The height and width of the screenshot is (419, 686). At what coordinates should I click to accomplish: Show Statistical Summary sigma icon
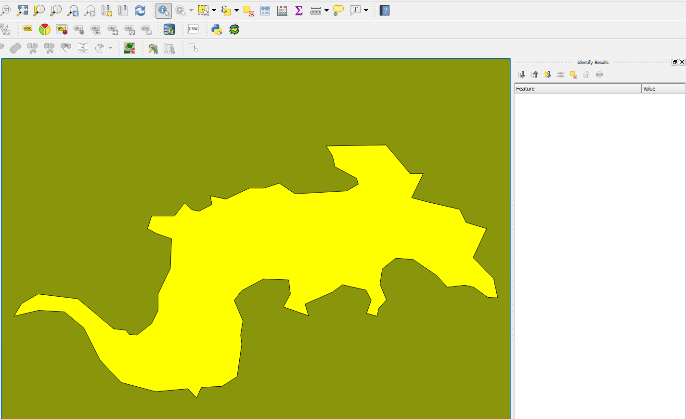[299, 10]
